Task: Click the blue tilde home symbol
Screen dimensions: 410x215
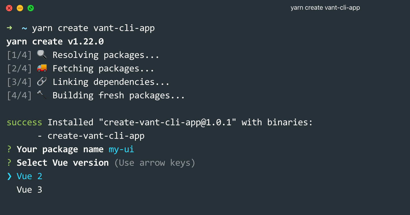Action: (x=24, y=28)
